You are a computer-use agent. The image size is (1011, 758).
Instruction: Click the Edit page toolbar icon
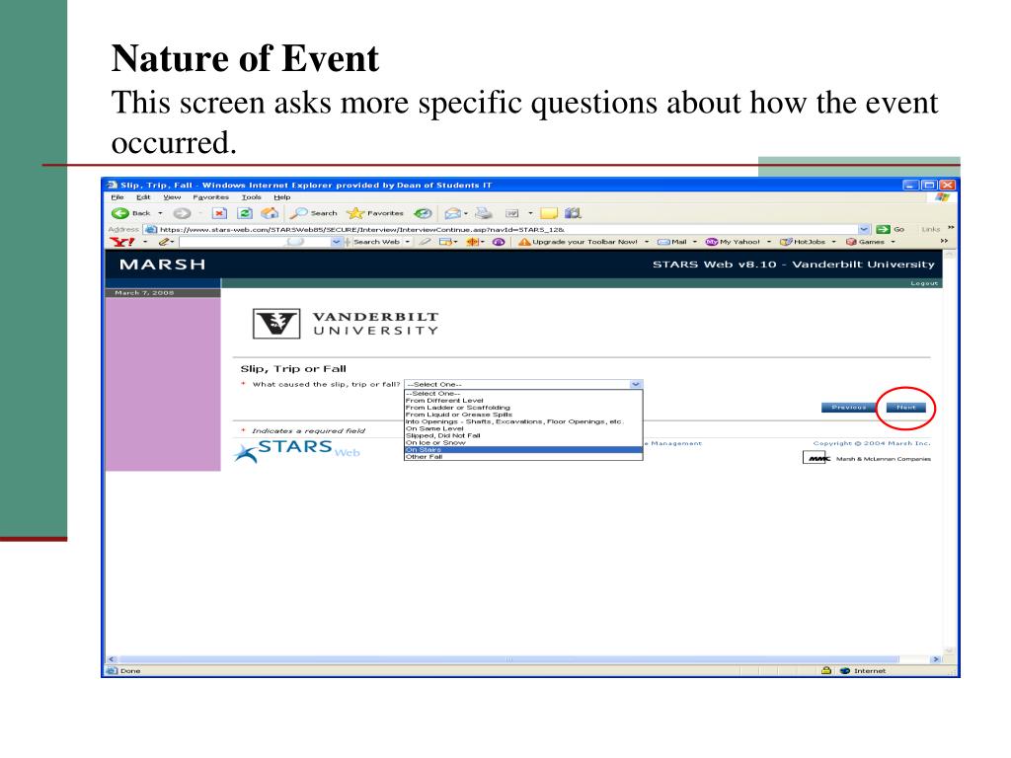[x=512, y=213]
